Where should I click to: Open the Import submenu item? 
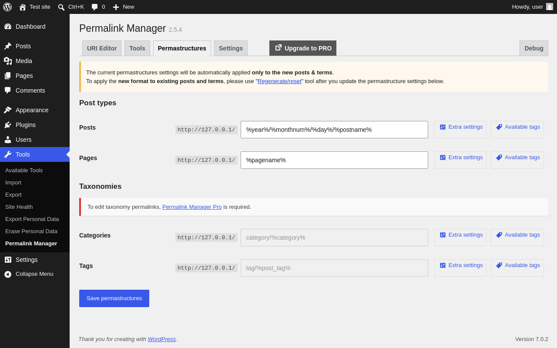pos(35,182)
